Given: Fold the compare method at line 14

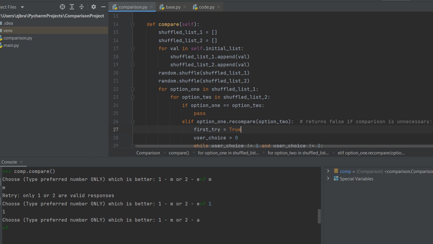Looking at the screenshot, I should (133, 24).
